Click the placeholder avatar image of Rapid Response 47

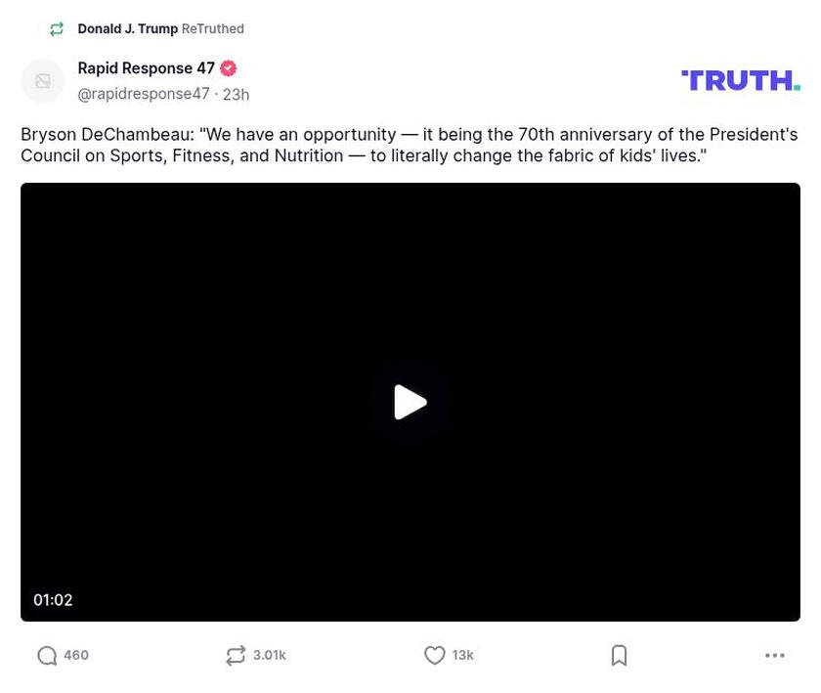click(43, 80)
